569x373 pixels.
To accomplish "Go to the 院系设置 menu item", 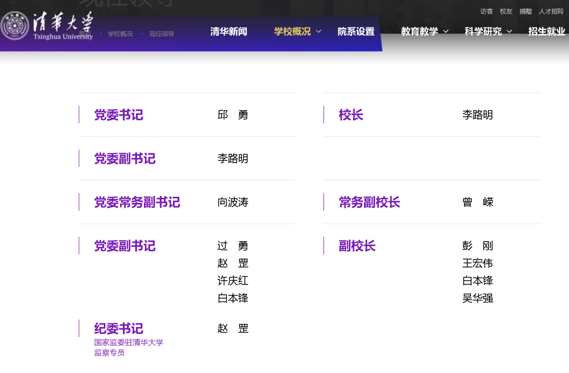I will [x=356, y=32].
